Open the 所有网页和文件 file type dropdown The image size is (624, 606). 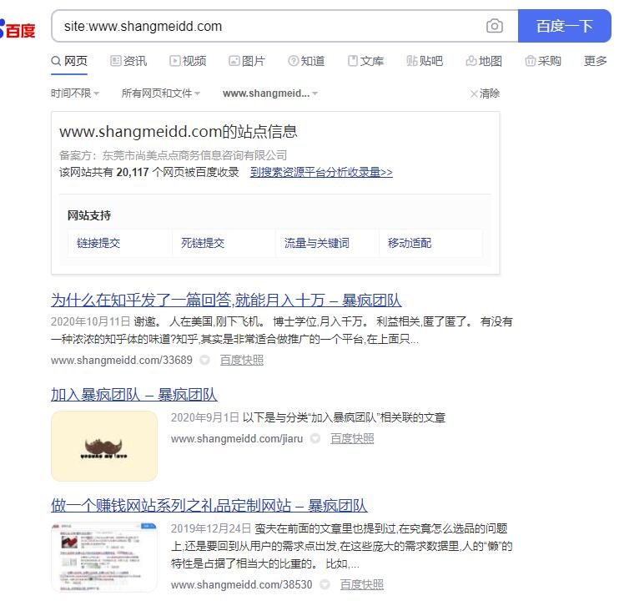[x=161, y=93]
